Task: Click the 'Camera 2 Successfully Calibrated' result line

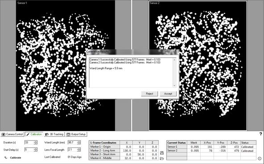Action: coord(125,62)
